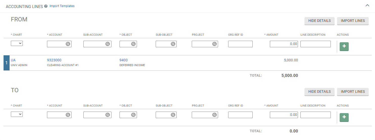Image resolution: width=375 pixels, height=140 pixels.
Task: Click Import Lines in the TO section
Action: coord(353,92)
